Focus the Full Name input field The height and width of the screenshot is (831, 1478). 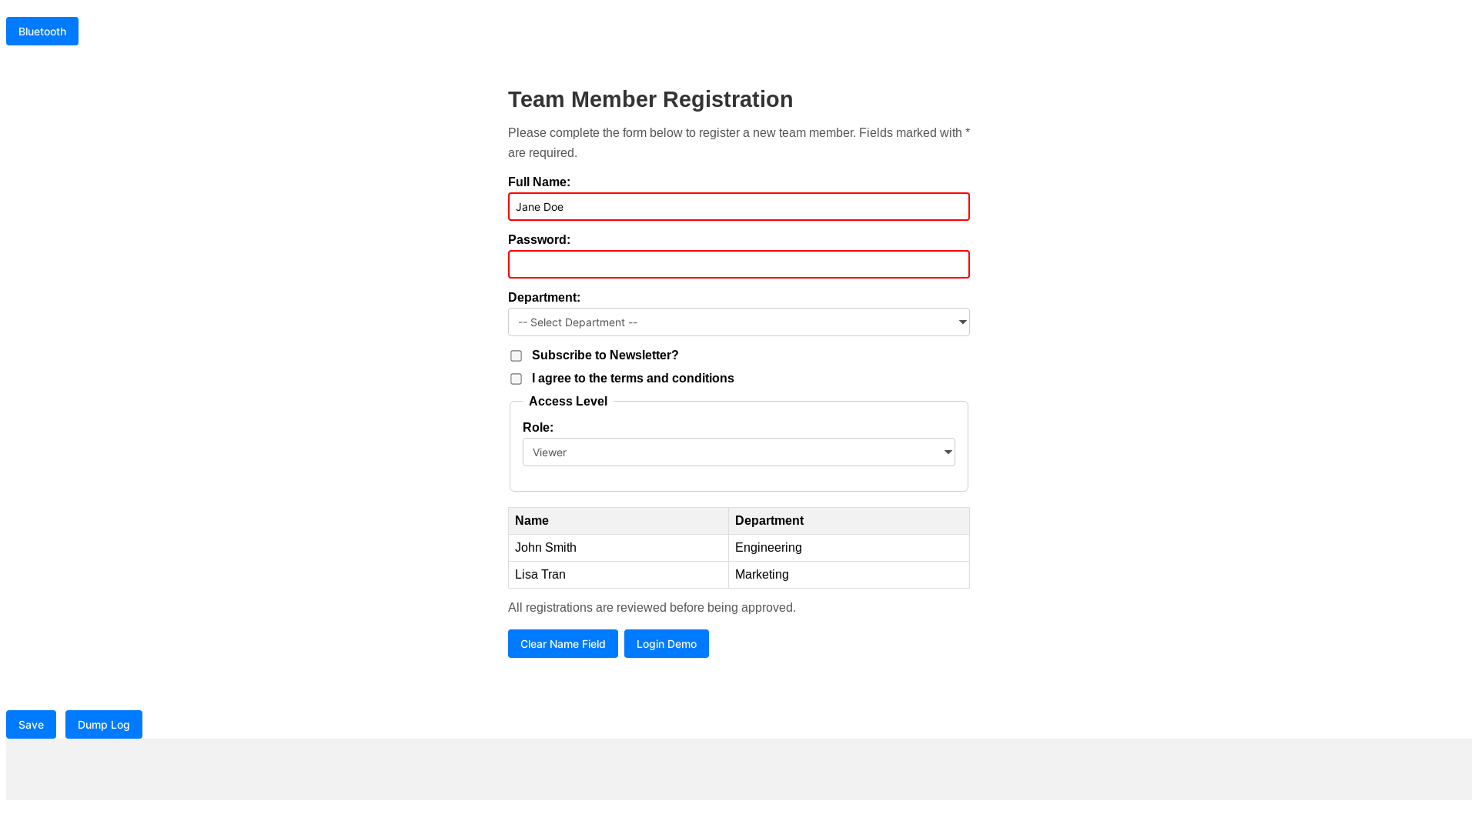click(x=739, y=207)
